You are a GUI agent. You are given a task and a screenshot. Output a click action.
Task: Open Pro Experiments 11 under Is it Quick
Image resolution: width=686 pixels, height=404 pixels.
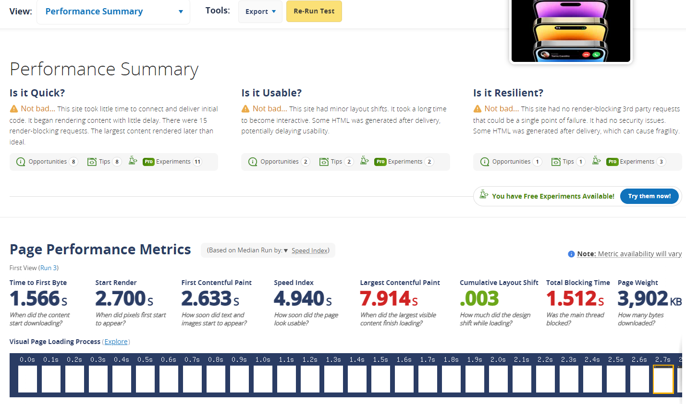pos(172,162)
